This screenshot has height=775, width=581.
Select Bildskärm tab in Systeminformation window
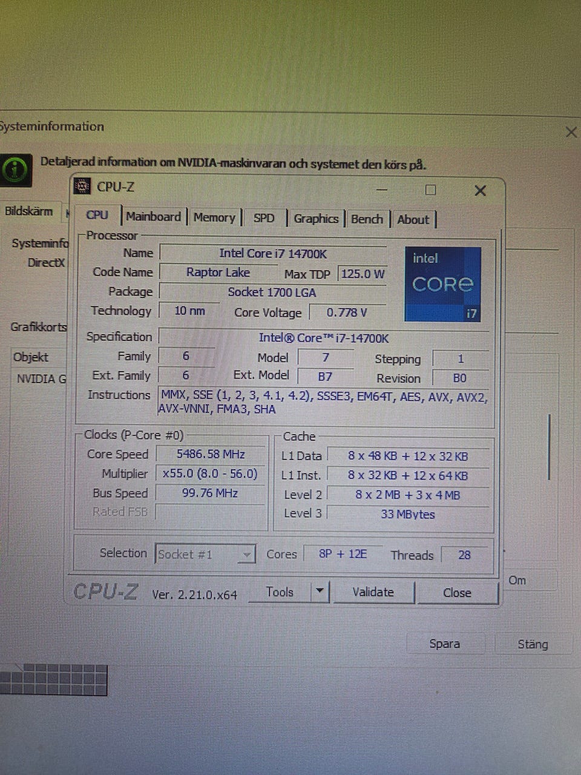pos(29,211)
